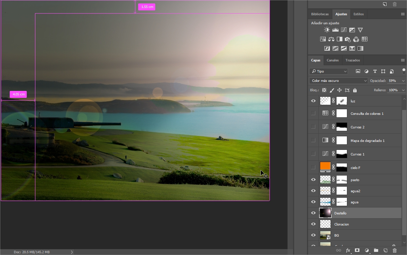Image resolution: width=407 pixels, height=255 pixels.
Task: Filter layers by type layers
Action: (375, 71)
